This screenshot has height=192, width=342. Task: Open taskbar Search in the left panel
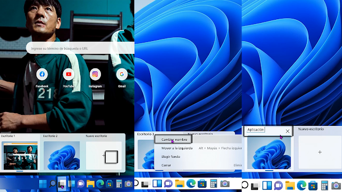[52, 184]
